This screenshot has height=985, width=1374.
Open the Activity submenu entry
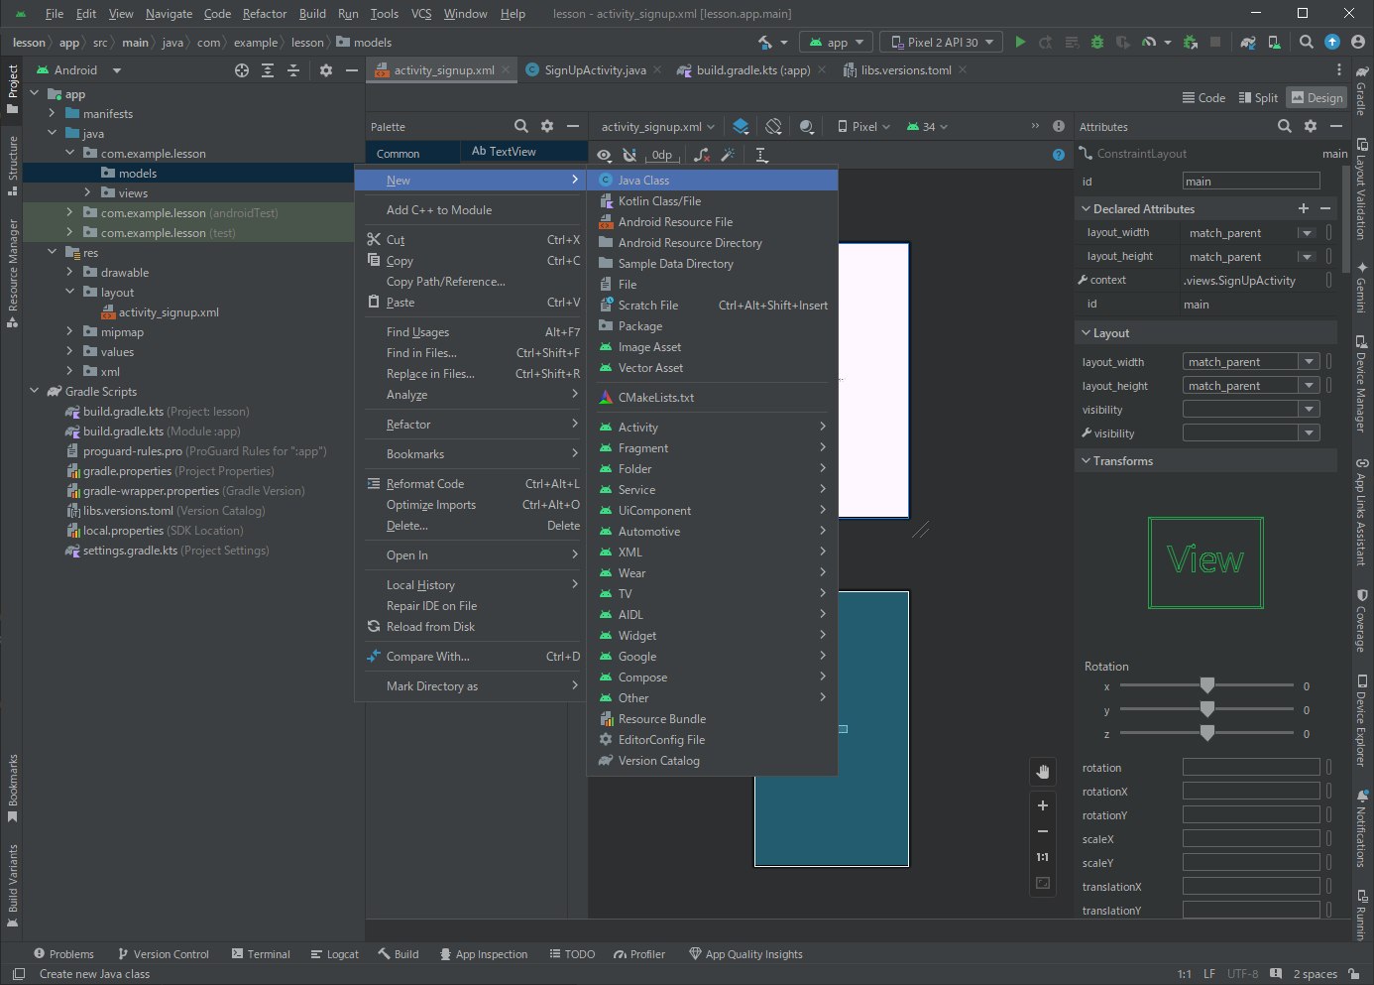point(712,428)
